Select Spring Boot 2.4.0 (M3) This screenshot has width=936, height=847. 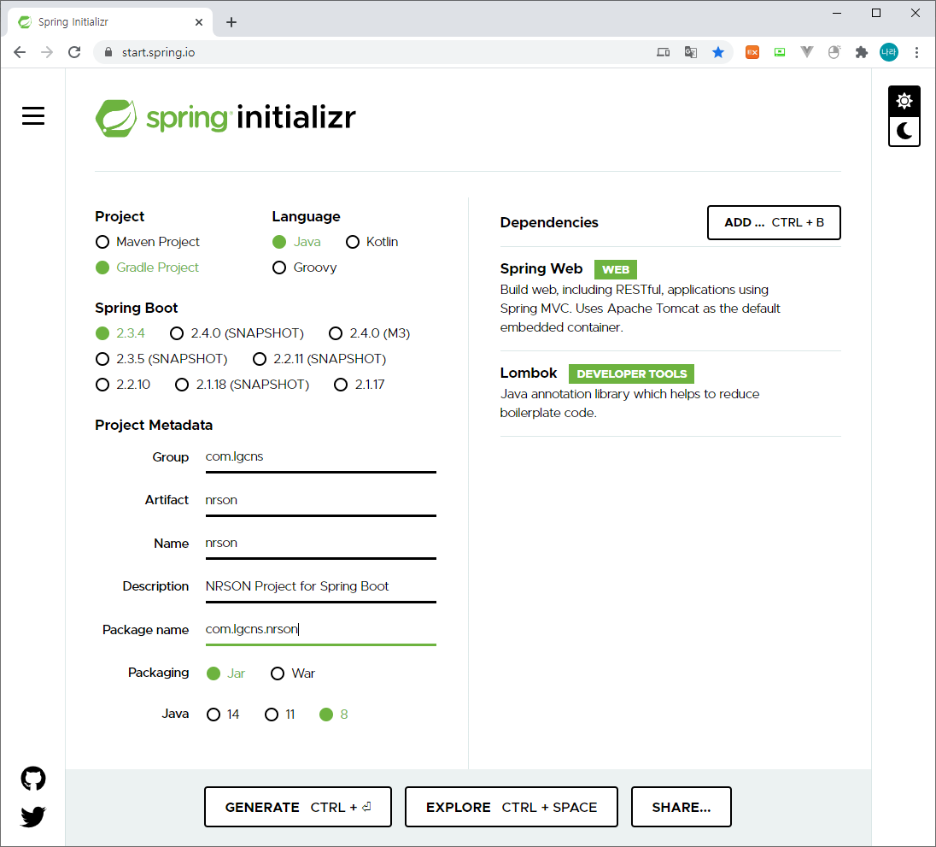pos(369,333)
